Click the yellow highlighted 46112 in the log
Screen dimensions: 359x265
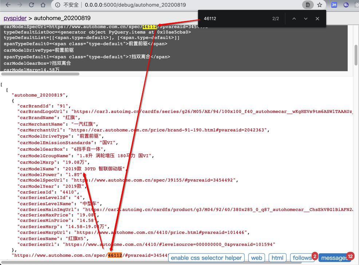pos(150,27)
